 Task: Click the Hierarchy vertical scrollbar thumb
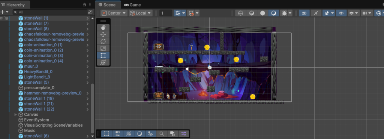tap(92, 108)
